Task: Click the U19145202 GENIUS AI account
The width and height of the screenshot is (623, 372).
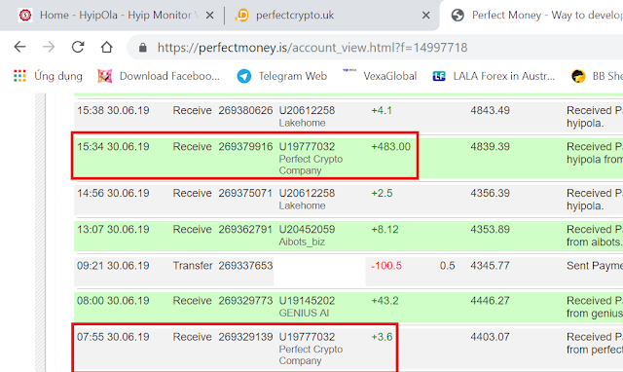Action: point(307,307)
